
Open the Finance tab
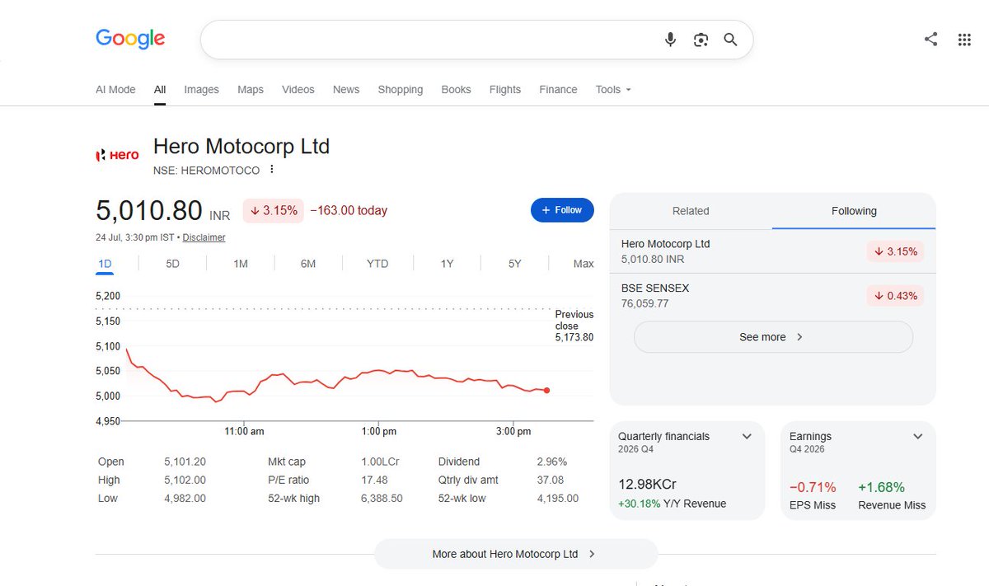point(558,90)
